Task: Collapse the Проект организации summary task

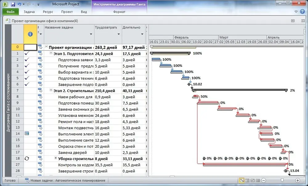Action: click(x=47, y=47)
